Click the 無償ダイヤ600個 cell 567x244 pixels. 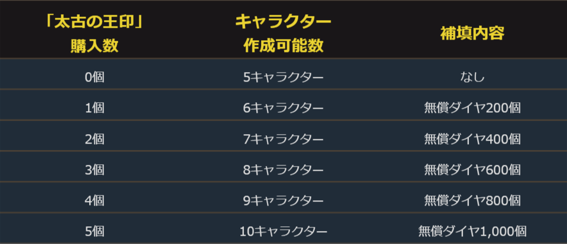point(472,170)
